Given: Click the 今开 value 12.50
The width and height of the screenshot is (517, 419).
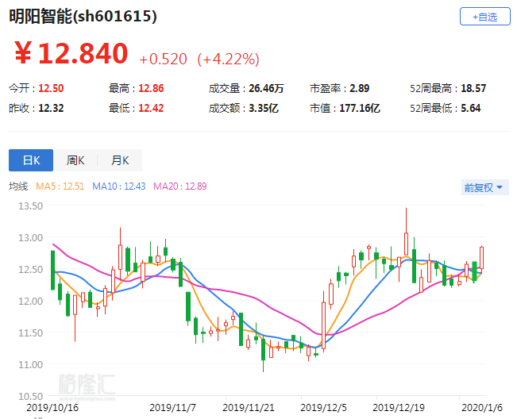Looking at the screenshot, I should (x=51, y=88).
